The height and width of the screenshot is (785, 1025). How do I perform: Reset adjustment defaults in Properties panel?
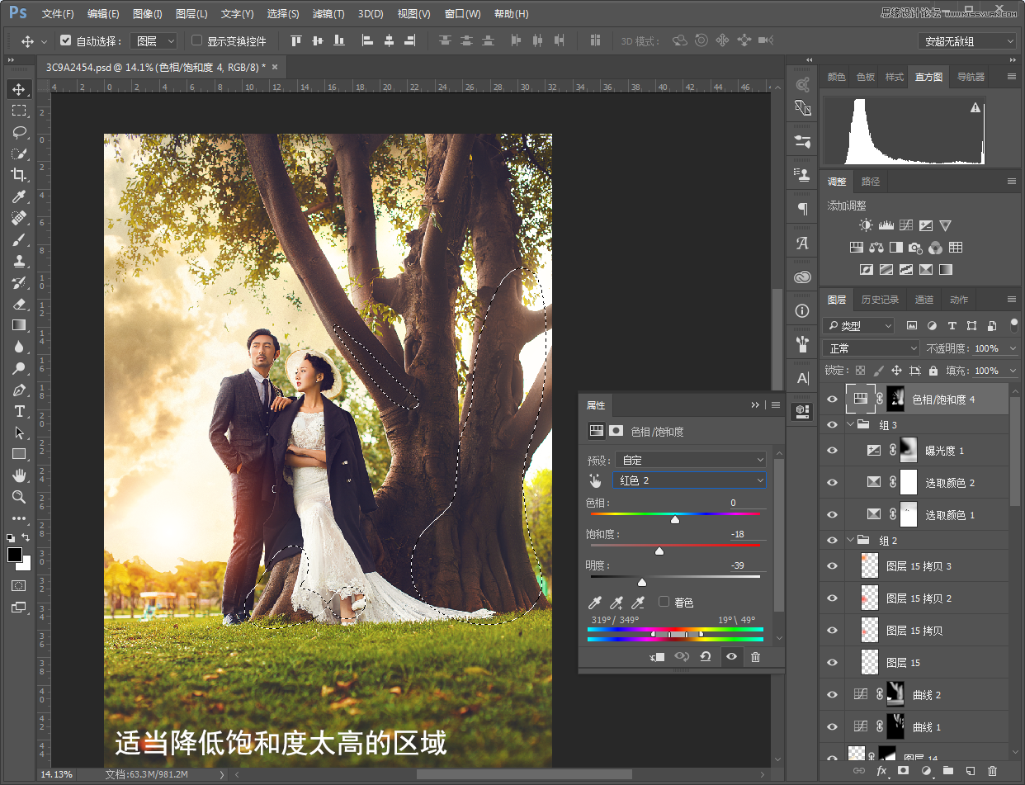tap(706, 657)
